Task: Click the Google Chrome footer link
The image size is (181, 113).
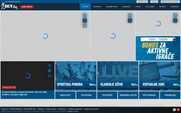Action: pyautogui.click(x=73, y=111)
